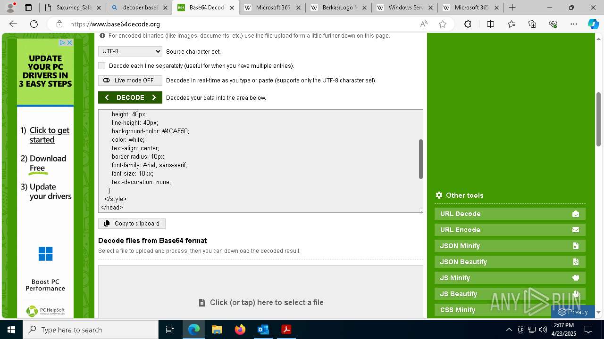The height and width of the screenshot is (339, 604).
Task: Open the Copilot sidebar
Action: coord(593,24)
